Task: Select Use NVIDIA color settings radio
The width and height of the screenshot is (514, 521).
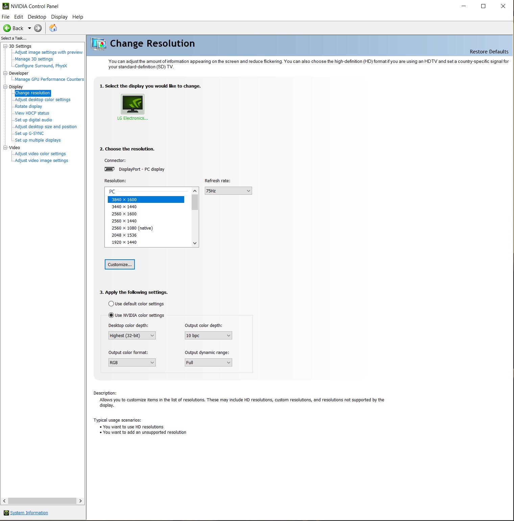Action: click(x=111, y=315)
